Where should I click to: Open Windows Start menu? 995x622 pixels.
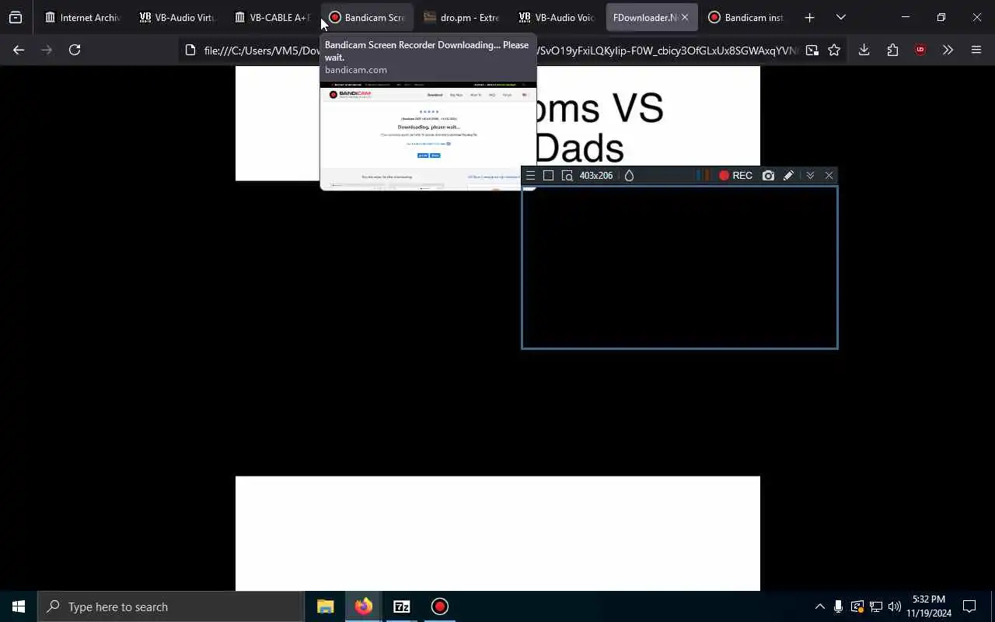[19, 606]
